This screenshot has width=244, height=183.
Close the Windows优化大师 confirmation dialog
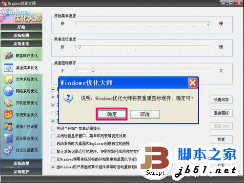pyautogui.click(x=193, y=83)
